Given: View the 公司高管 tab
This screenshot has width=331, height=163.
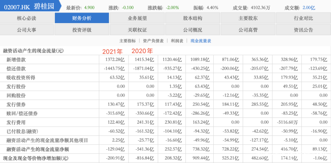Looking at the screenshot, I should [x=248, y=30].
